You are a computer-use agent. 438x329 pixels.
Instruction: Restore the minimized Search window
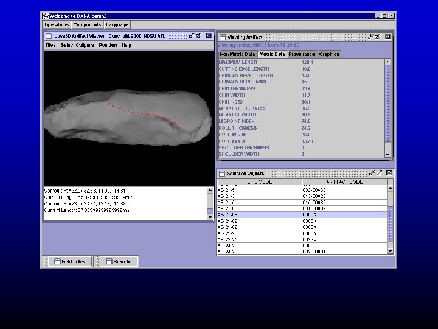point(119,261)
